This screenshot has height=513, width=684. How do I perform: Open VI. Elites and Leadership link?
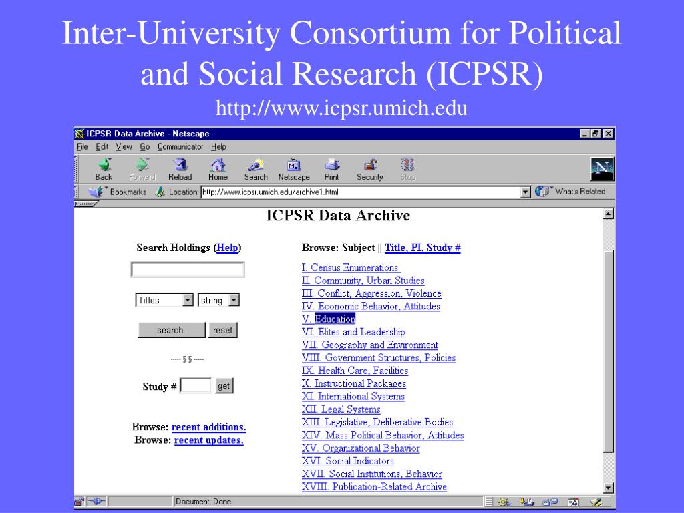353,332
